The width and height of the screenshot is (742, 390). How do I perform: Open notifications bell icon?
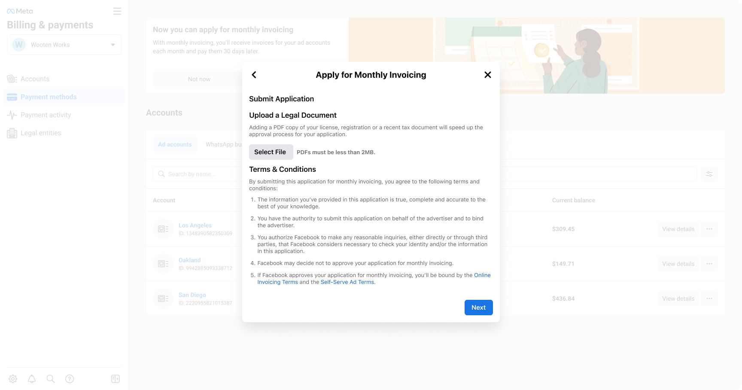tap(32, 379)
